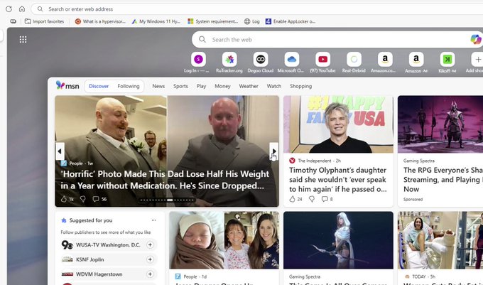The height and width of the screenshot is (285, 483).
Task: Open the Weather tab
Action: point(249,86)
